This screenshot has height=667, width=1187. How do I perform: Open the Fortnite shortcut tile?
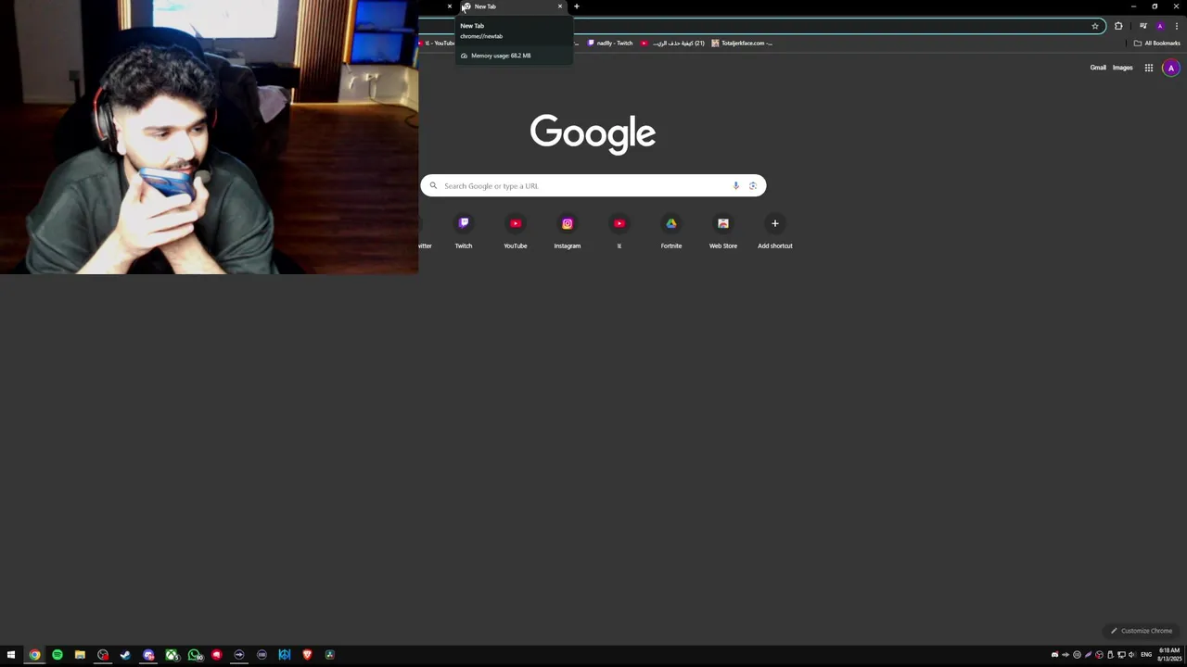[671, 231]
